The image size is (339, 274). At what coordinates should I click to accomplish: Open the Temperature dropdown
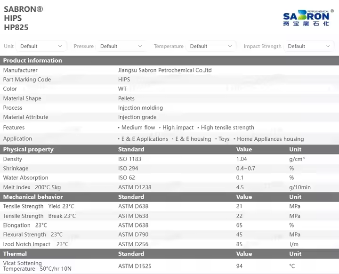tap(211, 46)
